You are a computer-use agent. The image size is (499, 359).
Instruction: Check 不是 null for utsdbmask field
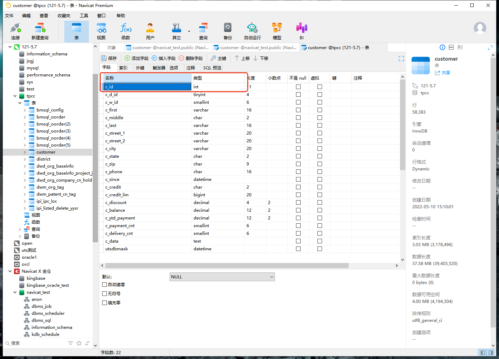[298, 249]
